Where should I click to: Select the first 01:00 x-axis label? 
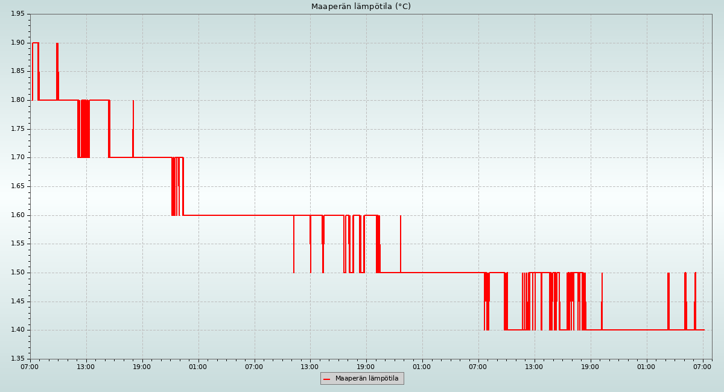point(198,367)
